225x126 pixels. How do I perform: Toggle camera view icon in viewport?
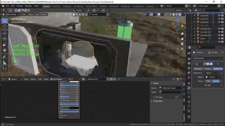pos(182,44)
